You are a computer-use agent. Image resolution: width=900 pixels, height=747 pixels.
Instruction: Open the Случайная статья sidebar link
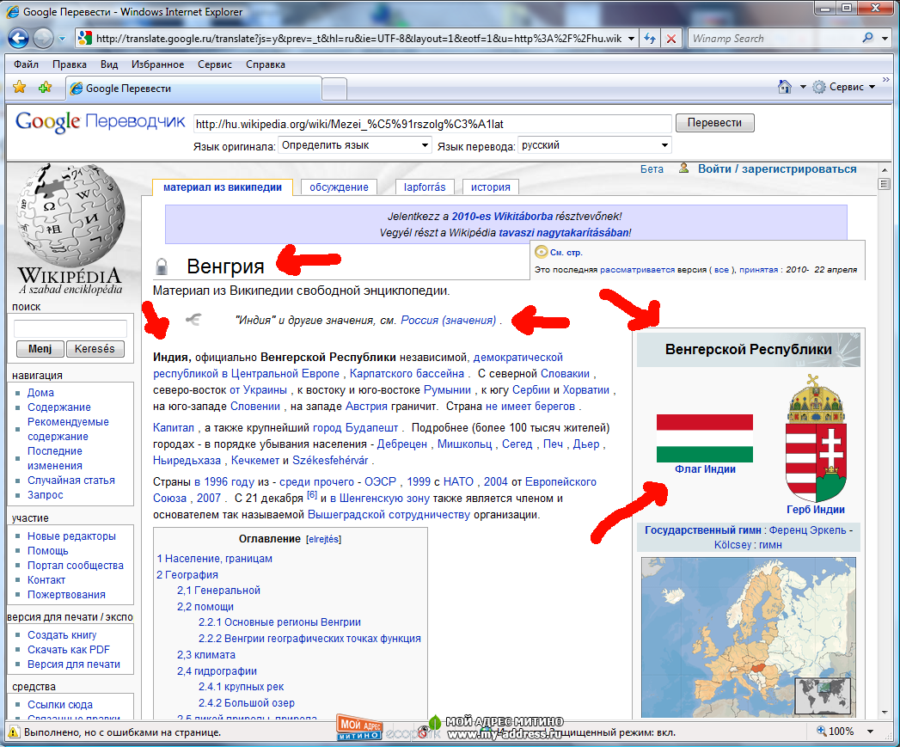[71, 480]
